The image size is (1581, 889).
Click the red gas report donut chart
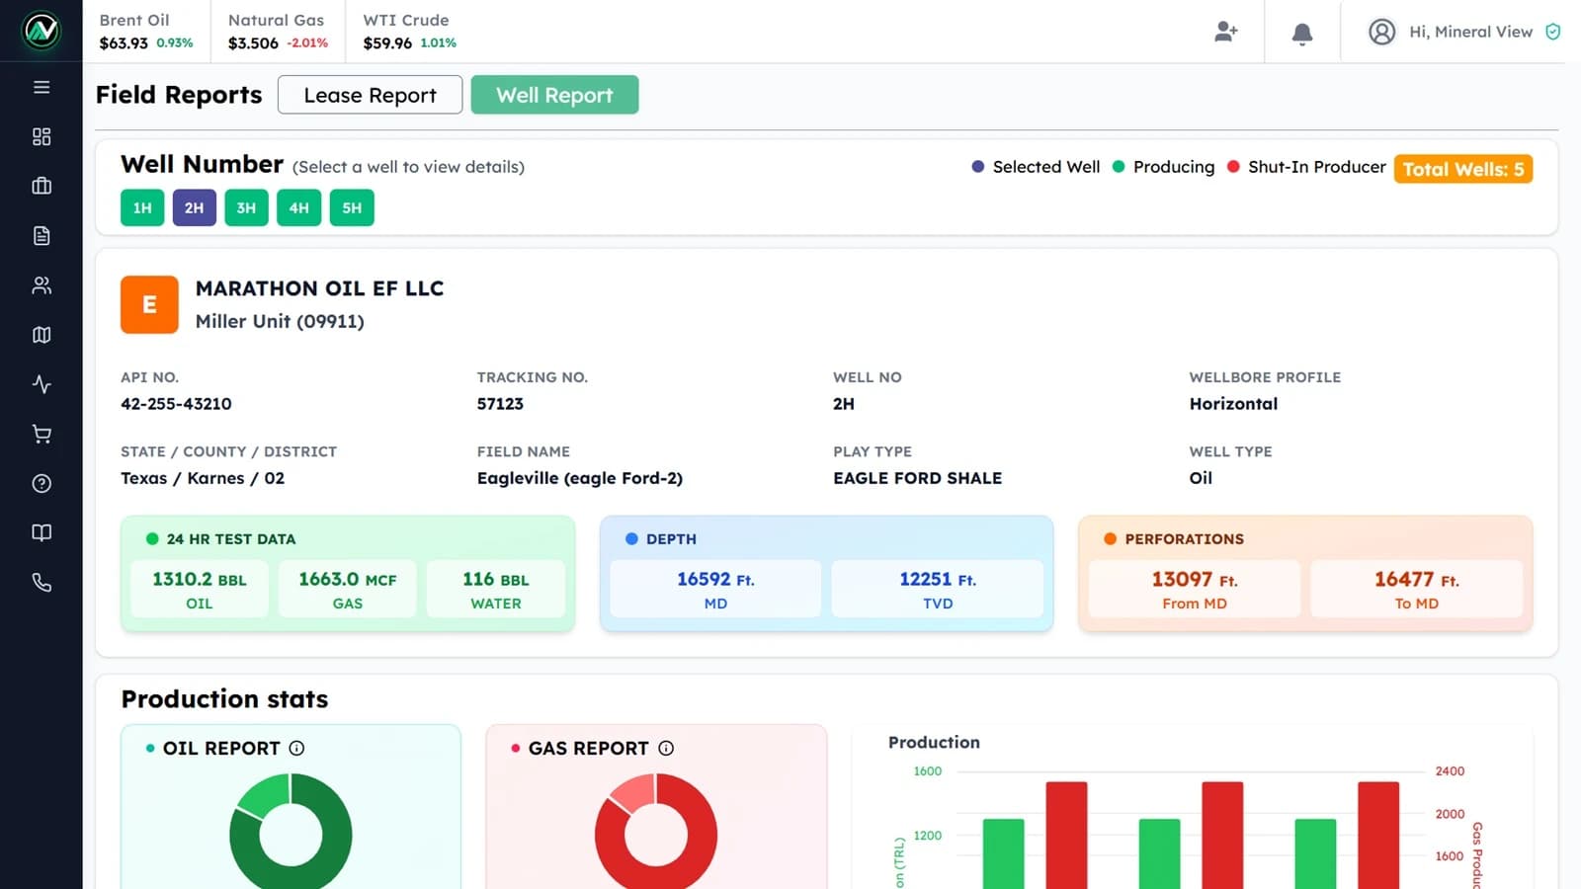[656, 832]
